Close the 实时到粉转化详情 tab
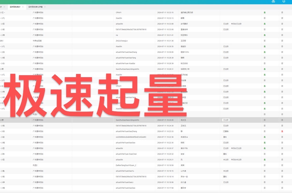 (x=45, y=7)
